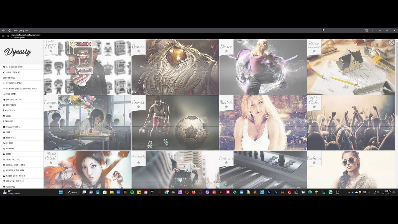398x224 pixels.
Task: Open the Design category tile
Action: 87,123
